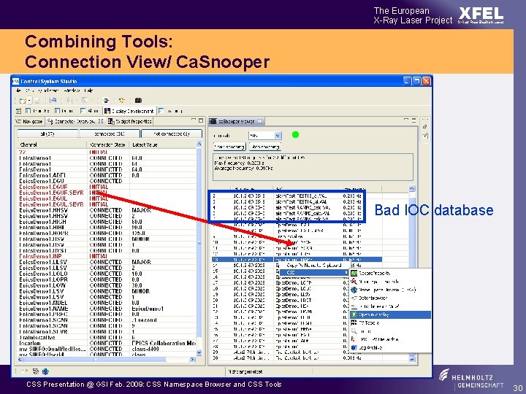Choose Data Browser from submenu
Viewport: 526px width, 394px height.
point(390,298)
